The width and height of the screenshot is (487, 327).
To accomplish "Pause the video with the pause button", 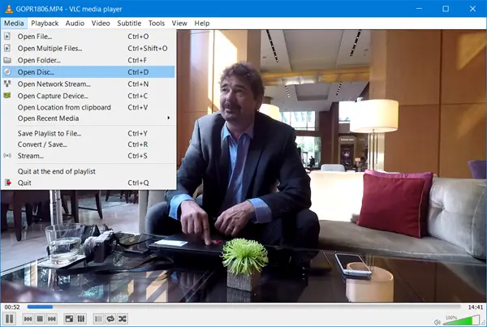I will pyautogui.click(x=10, y=319).
